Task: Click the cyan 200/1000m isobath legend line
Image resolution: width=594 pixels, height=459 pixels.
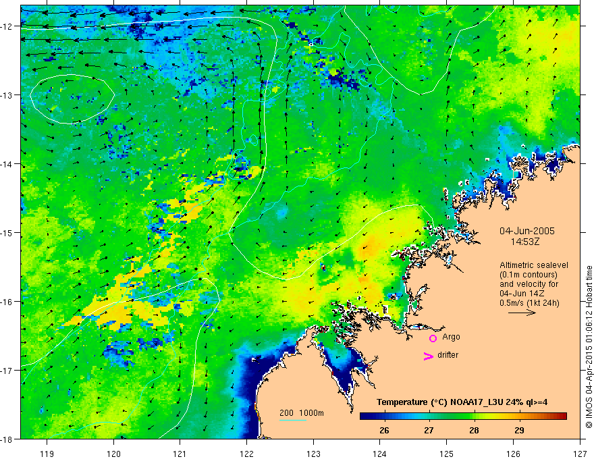Action: click(x=293, y=420)
